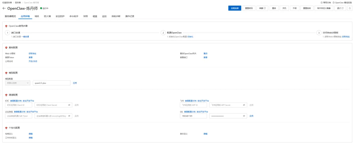Click 编辑 link beside 身份定义

click(x=205, y=134)
